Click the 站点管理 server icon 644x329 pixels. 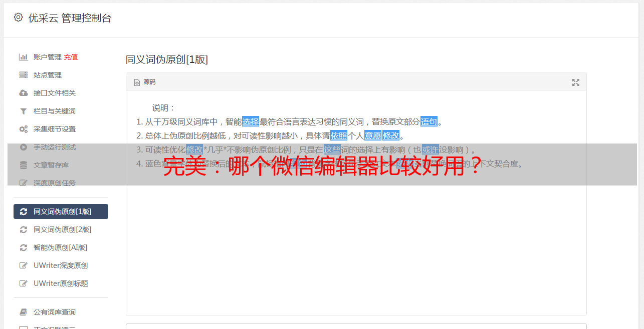click(x=23, y=75)
